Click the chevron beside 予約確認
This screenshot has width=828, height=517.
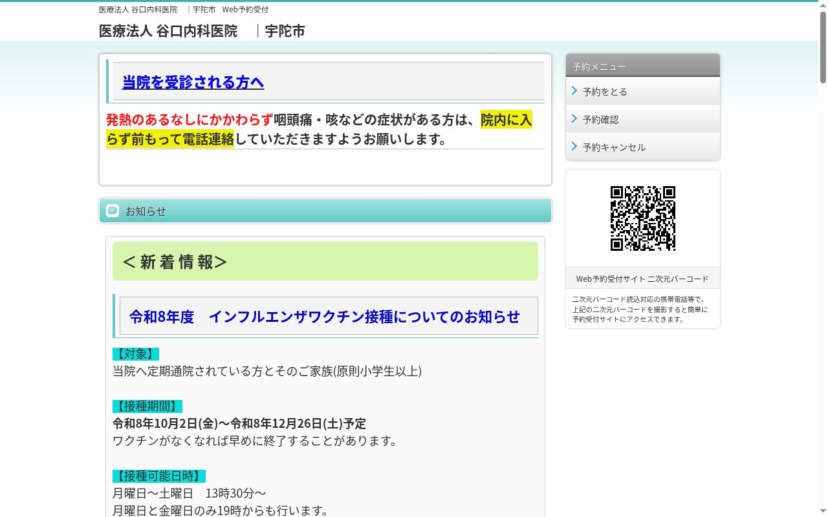click(574, 119)
